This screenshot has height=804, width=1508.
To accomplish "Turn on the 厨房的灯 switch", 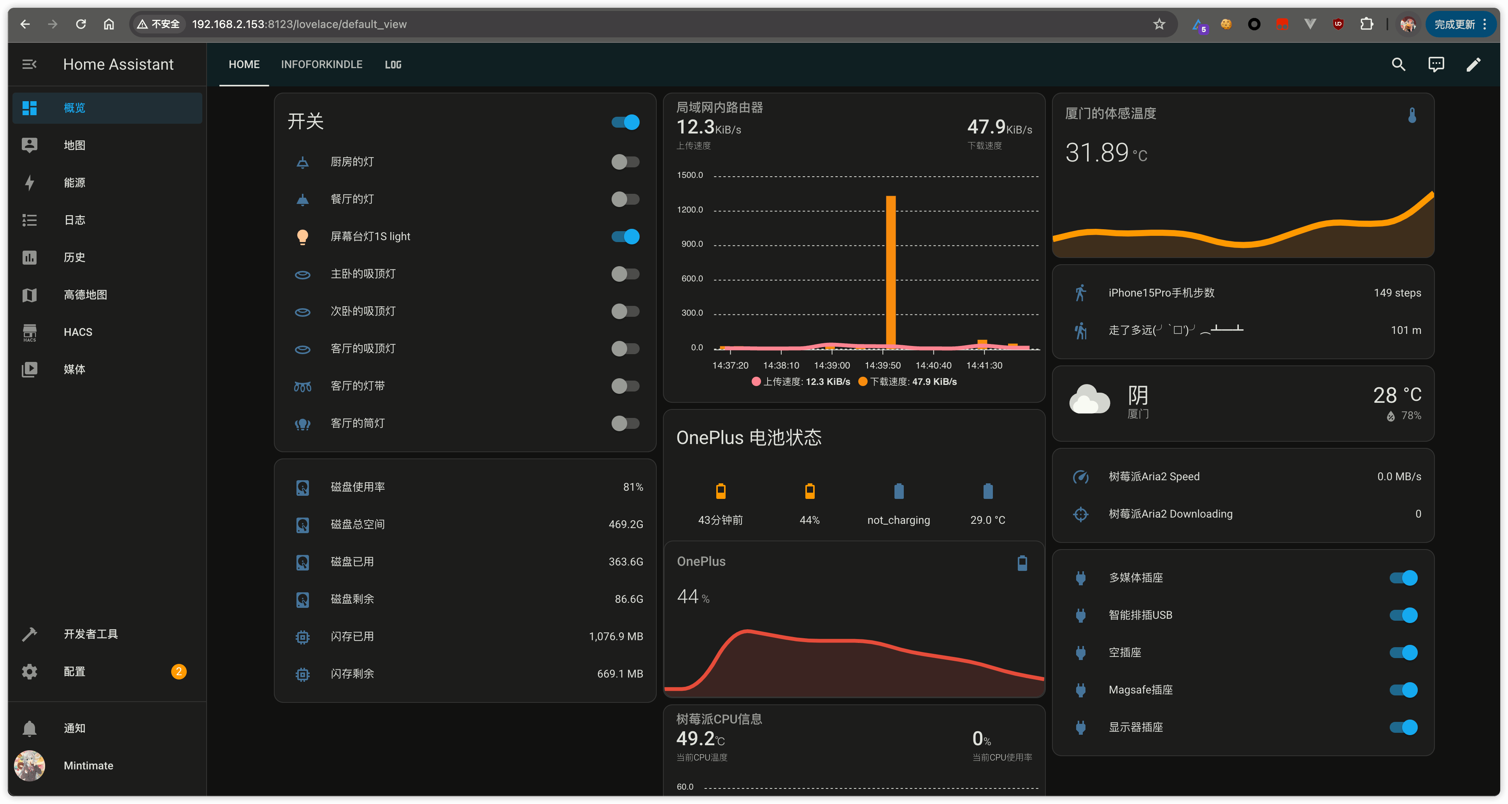I will tap(624, 162).
